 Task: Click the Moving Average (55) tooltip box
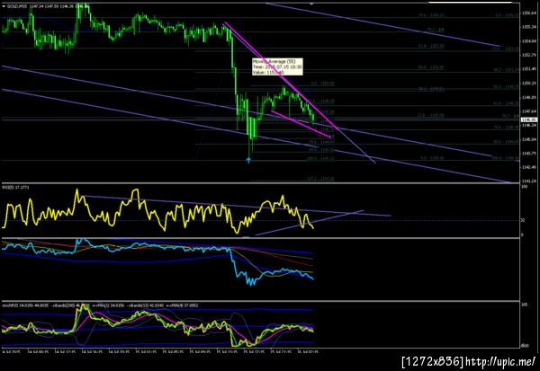(x=277, y=66)
